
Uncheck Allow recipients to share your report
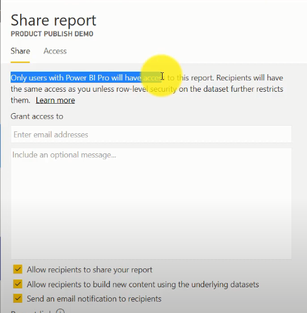[x=18, y=270]
